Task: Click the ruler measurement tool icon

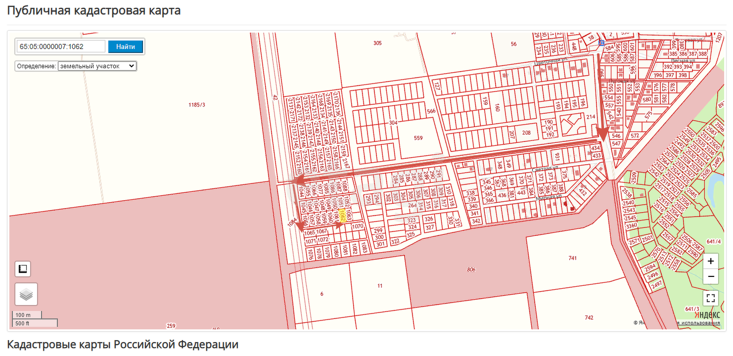Action: coord(23,269)
